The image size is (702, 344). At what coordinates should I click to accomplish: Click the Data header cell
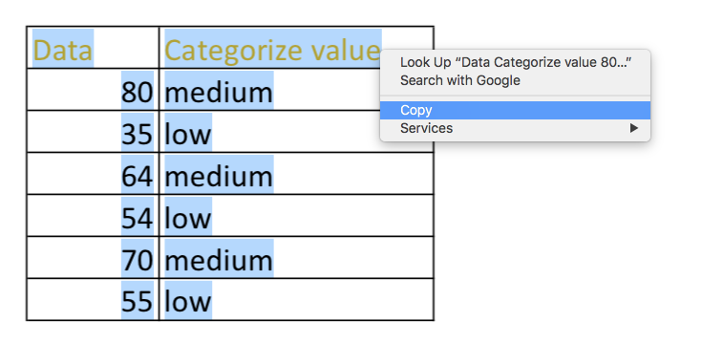[93, 48]
